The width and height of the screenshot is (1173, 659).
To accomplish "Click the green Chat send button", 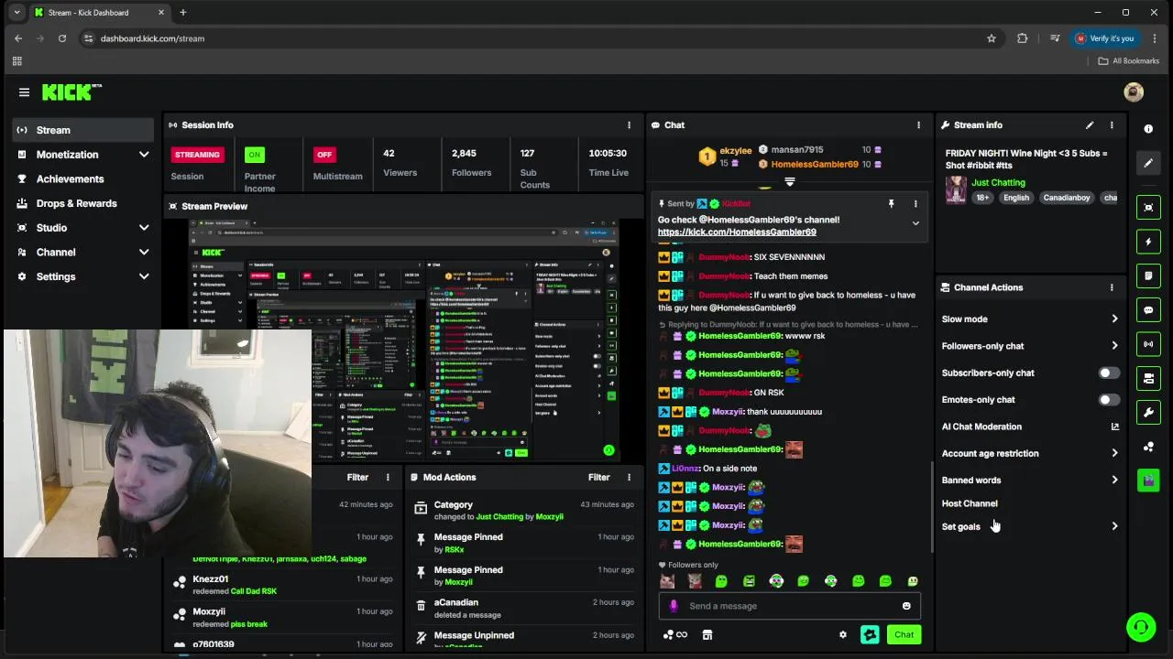I will (x=904, y=635).
